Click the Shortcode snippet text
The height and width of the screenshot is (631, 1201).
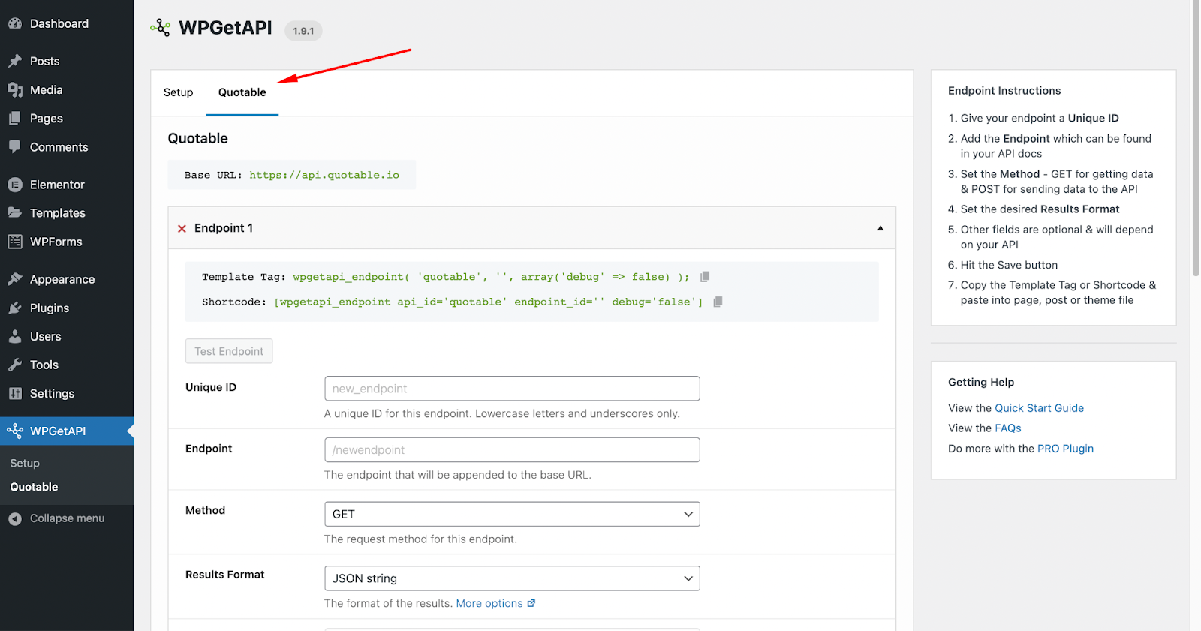[x=489, y=302]
